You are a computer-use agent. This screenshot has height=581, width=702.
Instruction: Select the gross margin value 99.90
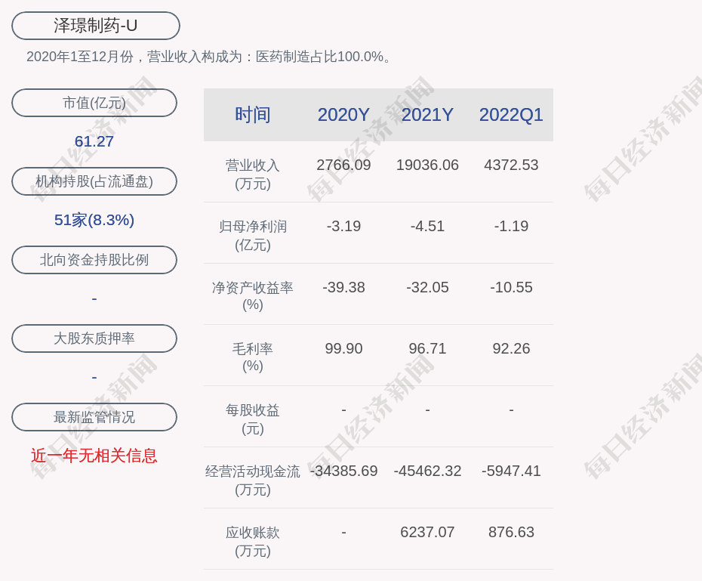pyautogui.click(x=343, y=348)
